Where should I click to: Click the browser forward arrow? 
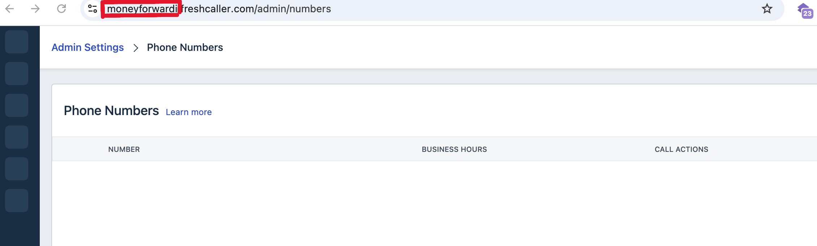35,9
